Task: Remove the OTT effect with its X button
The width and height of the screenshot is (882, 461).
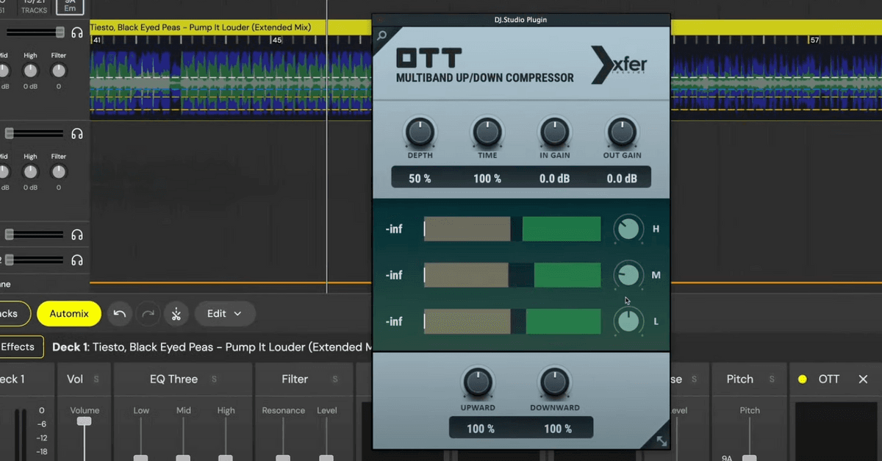Action: point(863,379)
